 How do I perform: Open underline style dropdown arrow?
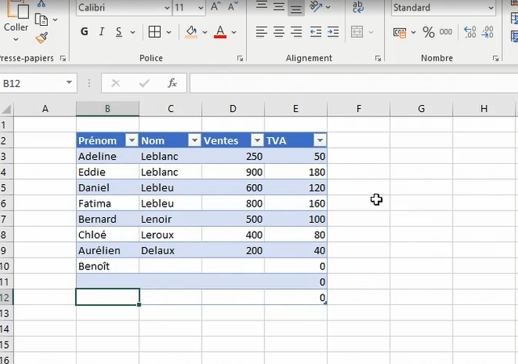(132, 32)
